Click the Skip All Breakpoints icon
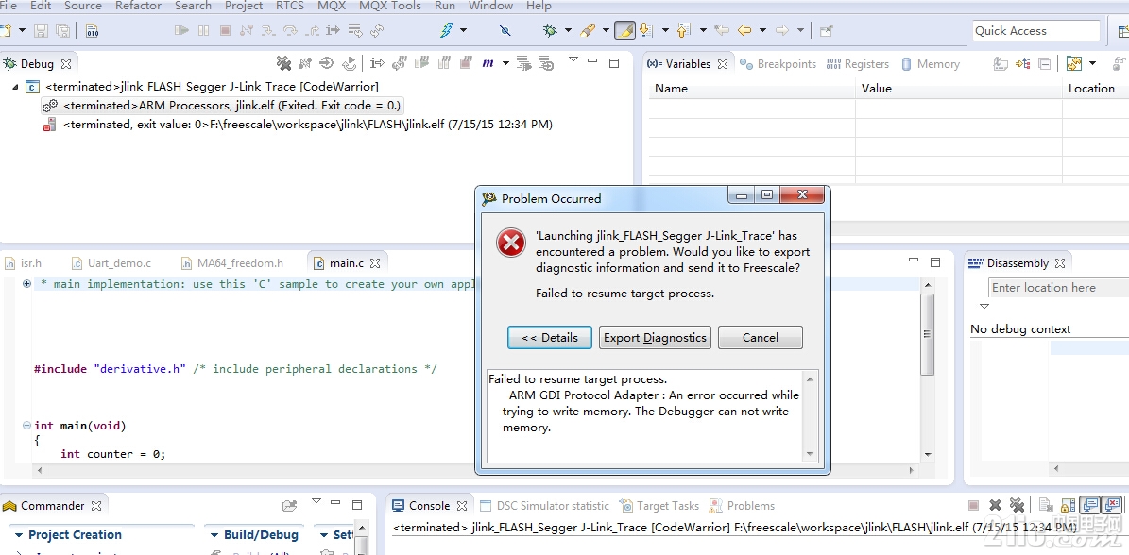 click(505, 31)
